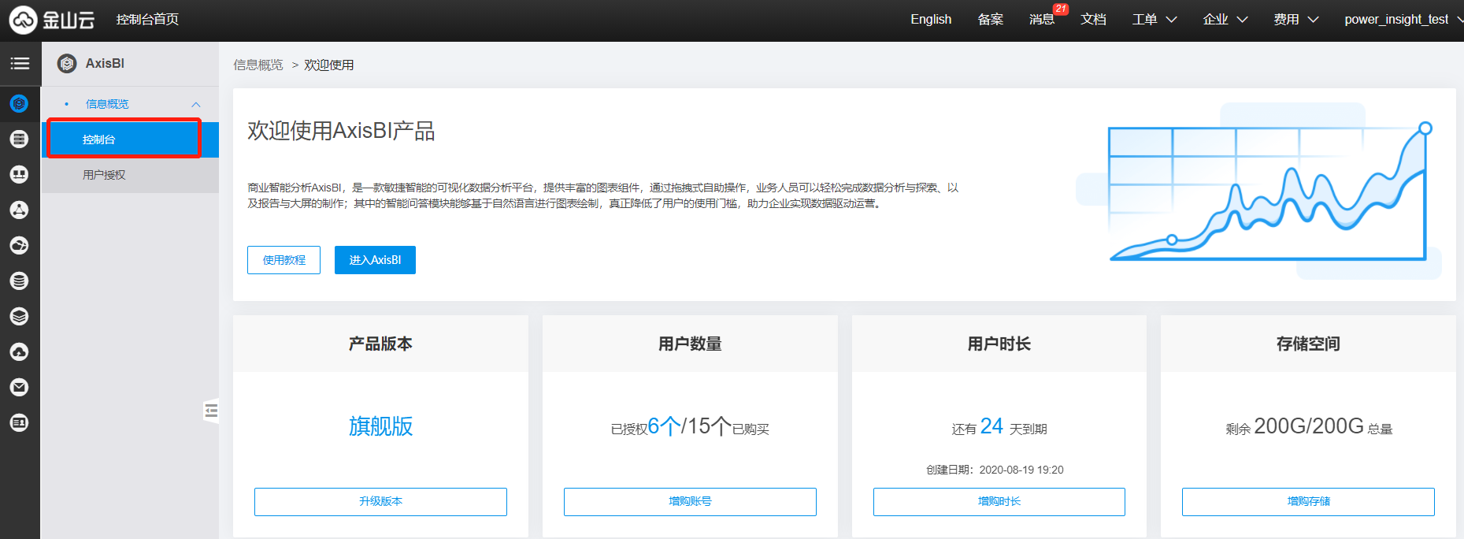Open the power_insight_test account dropdown

[x=1400, y=20]
